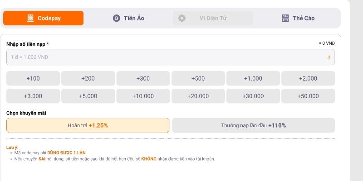
Task: Switch to the Tiền Ảo tab
Action: [128, 18]
